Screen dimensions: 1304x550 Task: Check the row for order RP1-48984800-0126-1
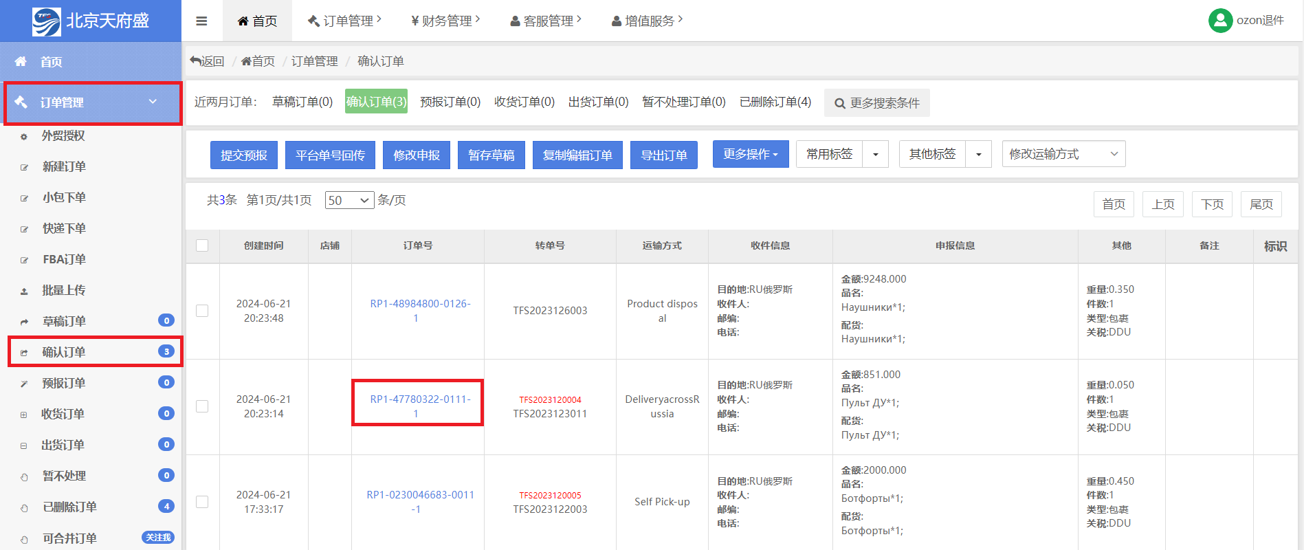click(x=202, y=311)
